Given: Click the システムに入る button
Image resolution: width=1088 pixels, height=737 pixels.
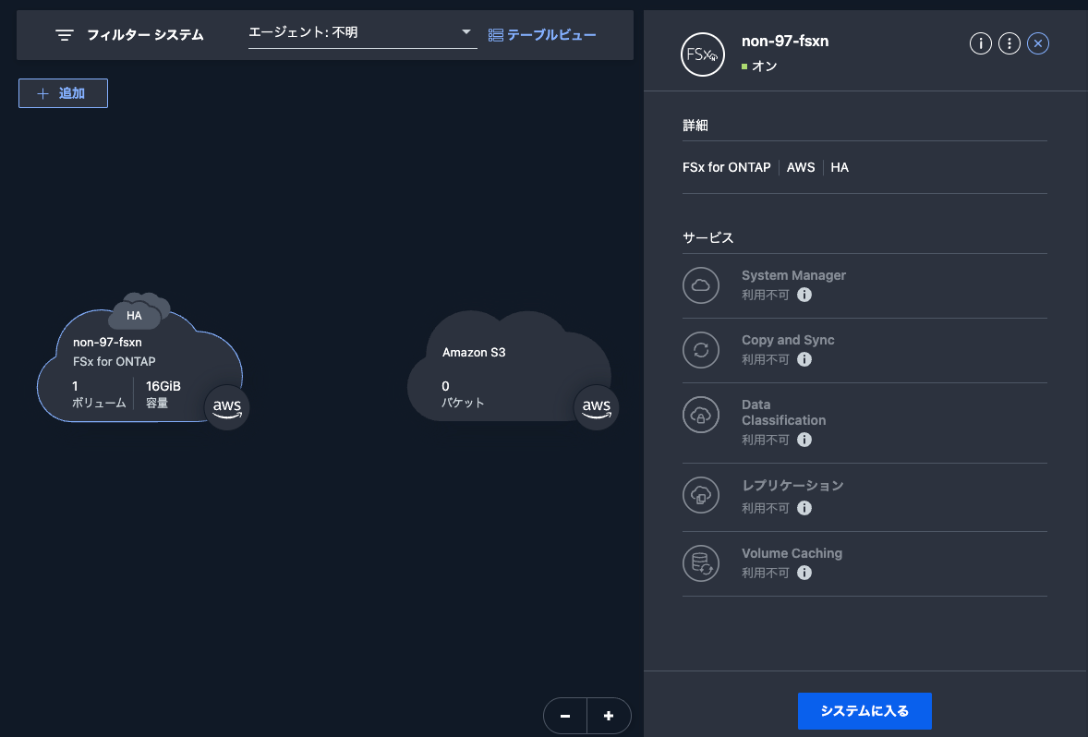Looking at the screenshot, I should point(864,710).
